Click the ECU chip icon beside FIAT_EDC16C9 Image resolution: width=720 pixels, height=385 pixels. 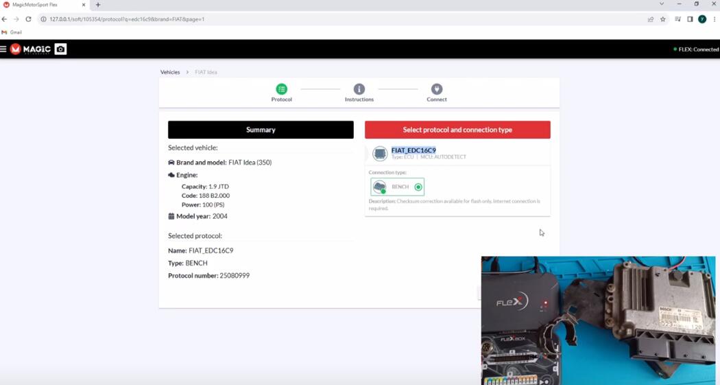click(x=380, y=154)
